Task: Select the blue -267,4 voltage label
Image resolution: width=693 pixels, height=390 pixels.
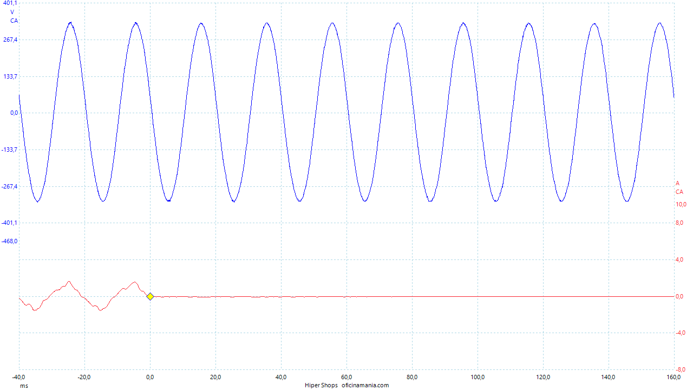Action: point(9,186)
